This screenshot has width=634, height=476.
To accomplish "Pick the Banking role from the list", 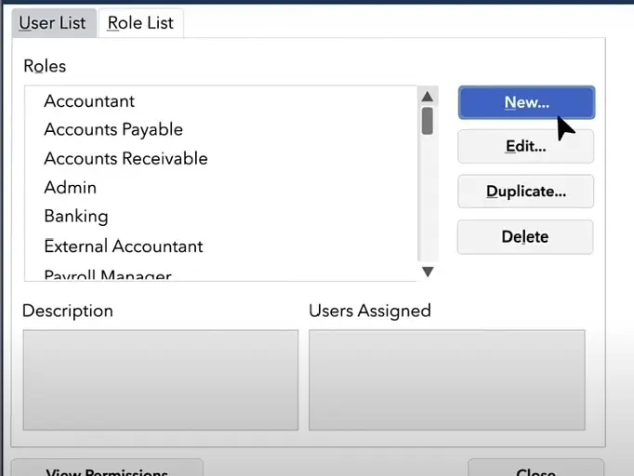I will tap(76, 217).
